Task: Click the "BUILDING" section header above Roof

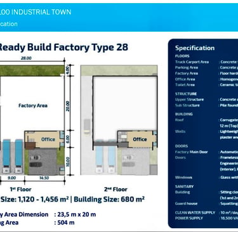Action: (x=183, y=114)
